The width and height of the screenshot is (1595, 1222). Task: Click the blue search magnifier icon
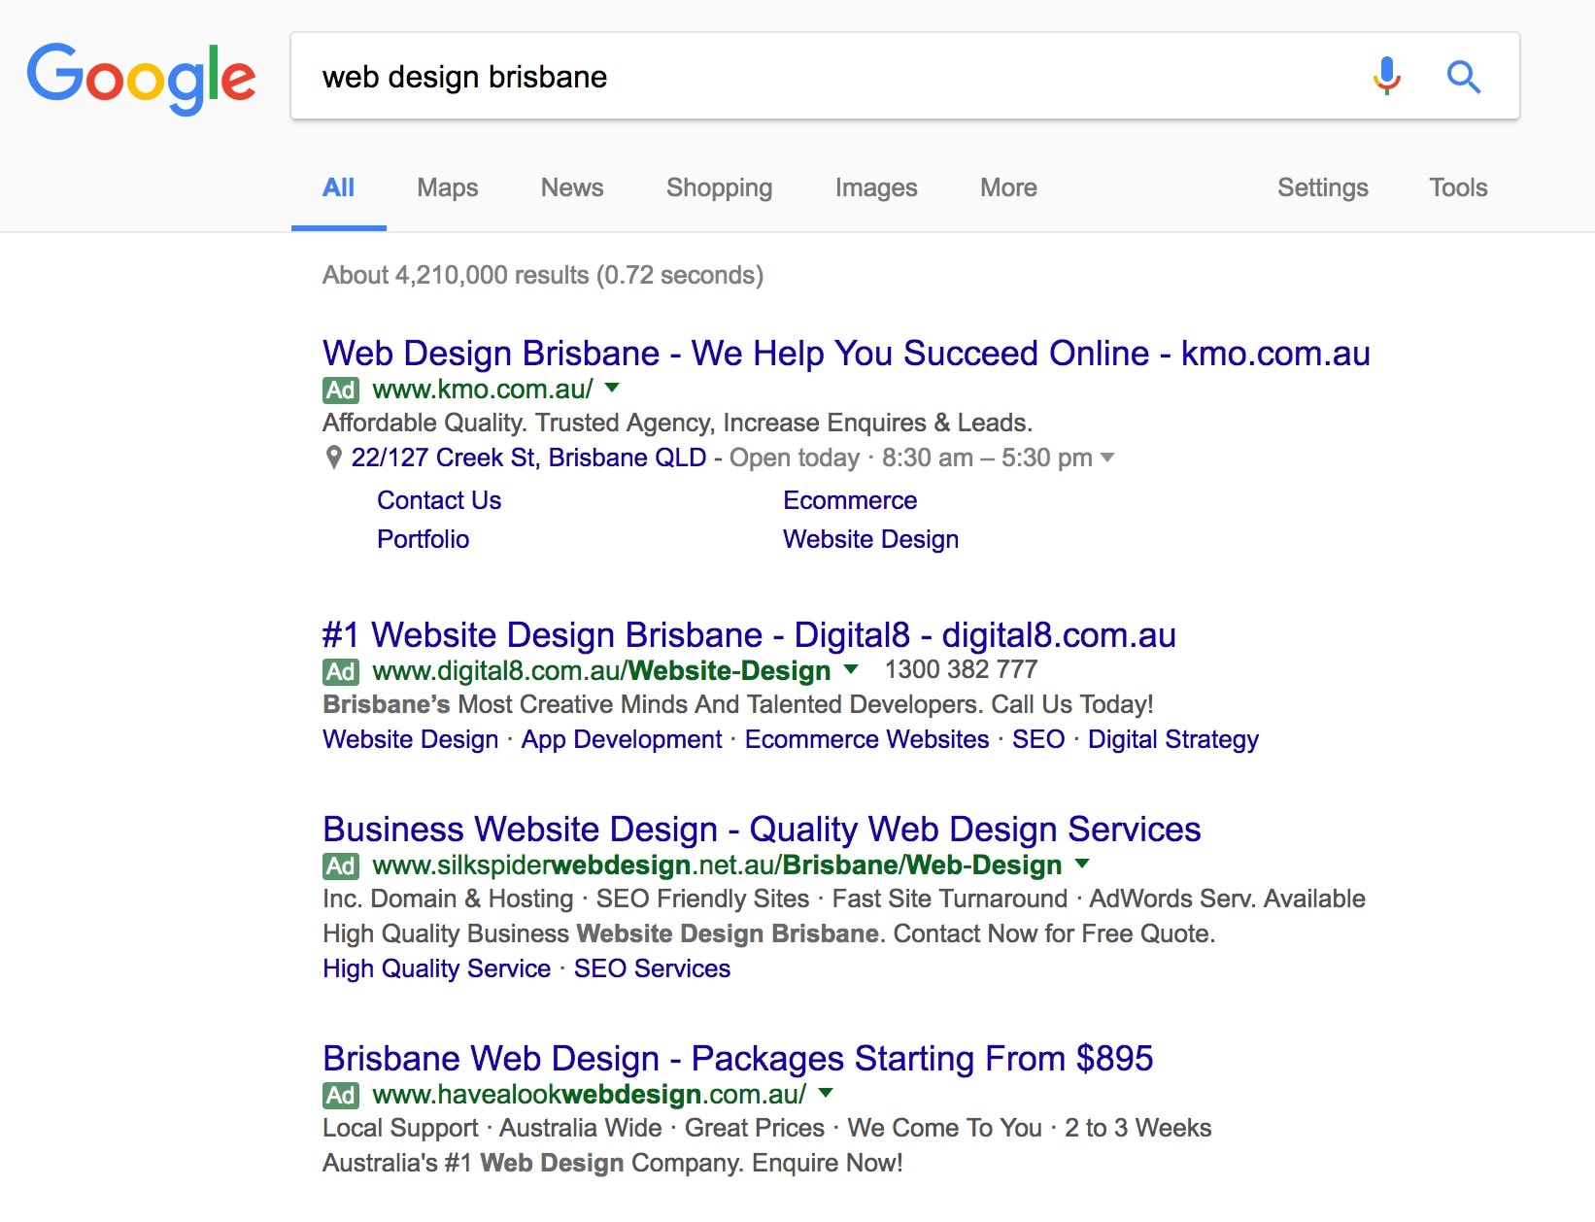pos(1463,76)
